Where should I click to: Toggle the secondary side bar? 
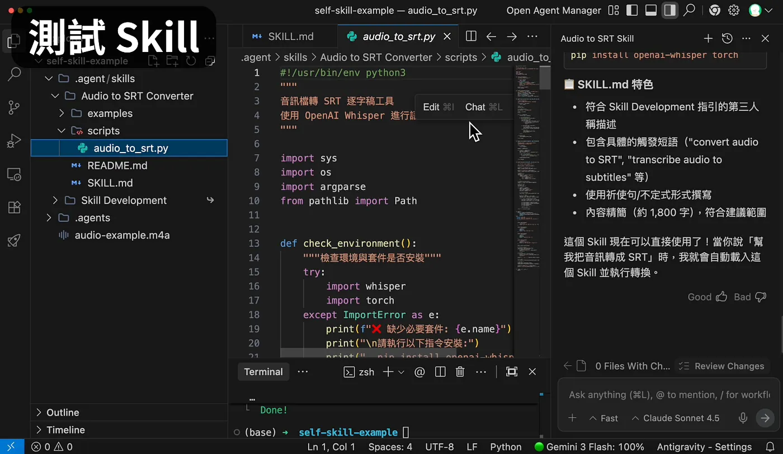[669, 10]
